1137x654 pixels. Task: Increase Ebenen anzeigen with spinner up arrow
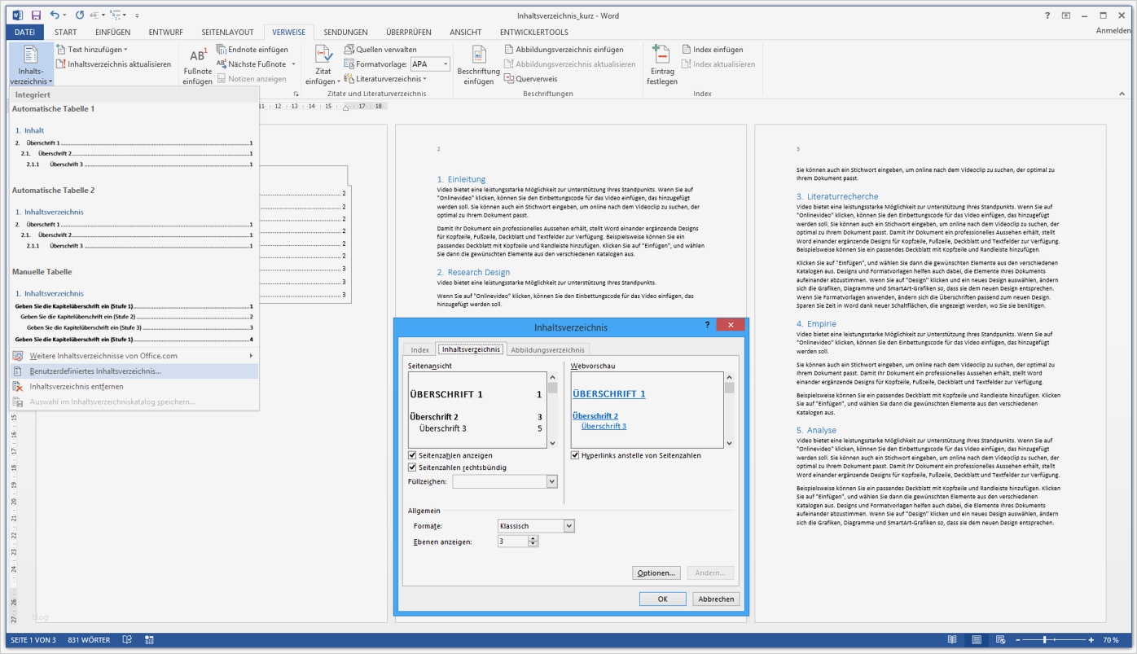click(533, 538)
